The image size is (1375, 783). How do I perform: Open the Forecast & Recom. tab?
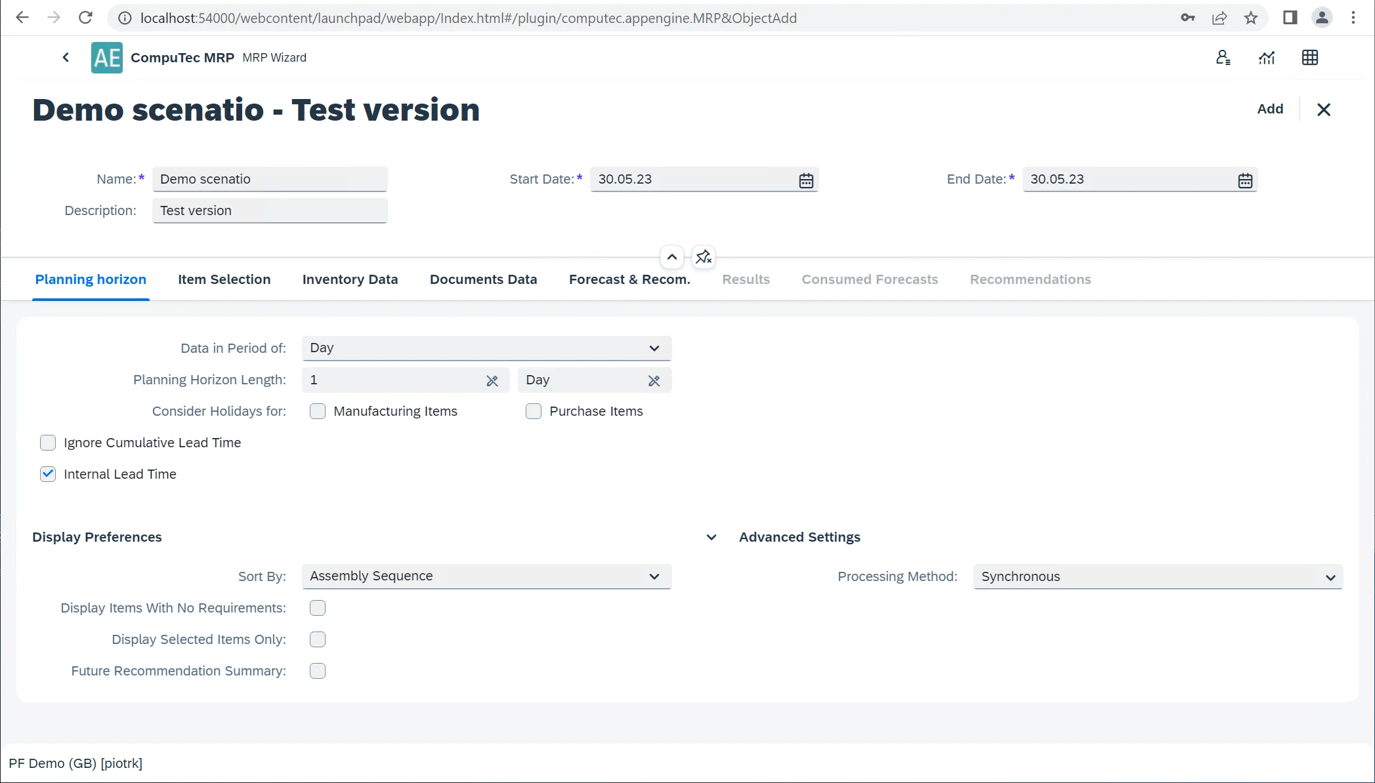[x=629, y=279]
